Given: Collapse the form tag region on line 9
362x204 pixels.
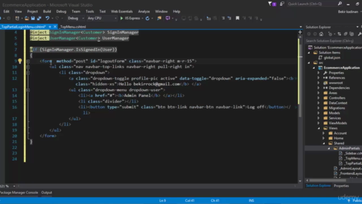Looking at the screenshot, I should click(x=28, y=61).
